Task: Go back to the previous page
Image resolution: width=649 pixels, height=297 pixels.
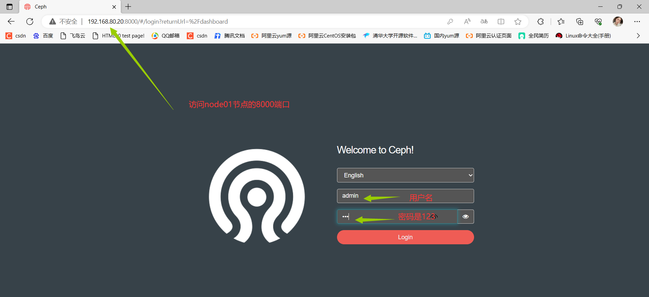Action: (11, 22)
